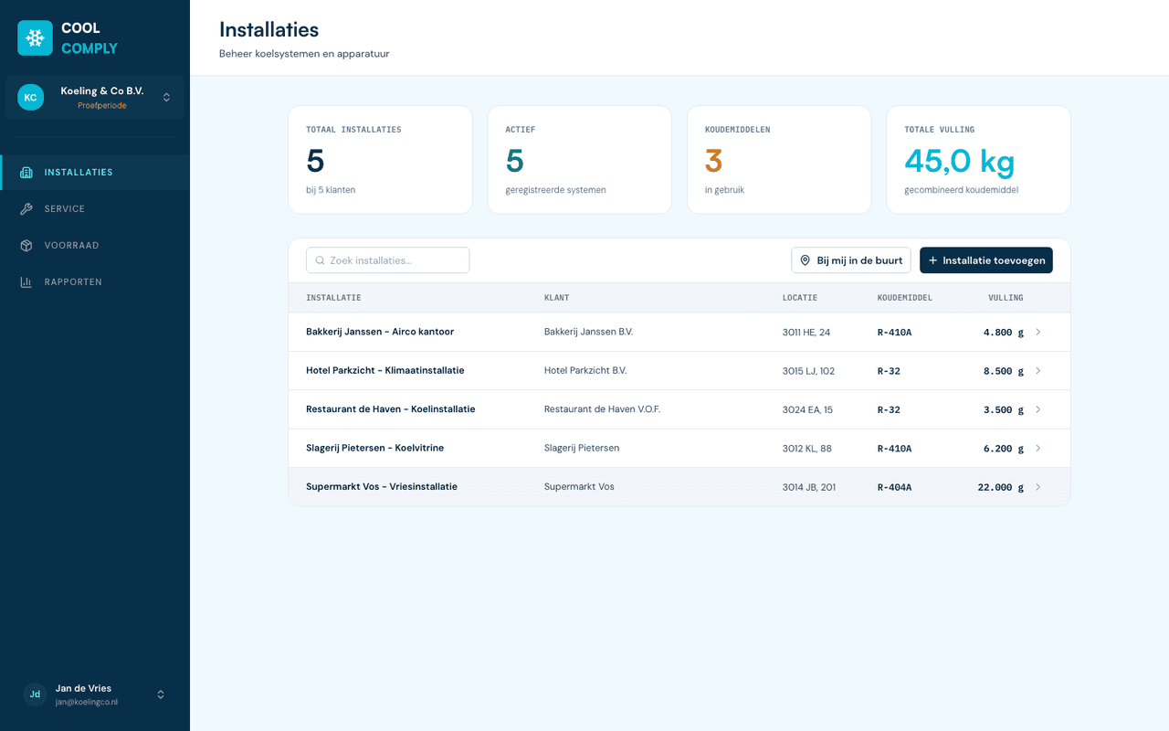Open Restaurant de Haven row chevron
Viewport: 1169px width, 731px height.
(1037, 409)
